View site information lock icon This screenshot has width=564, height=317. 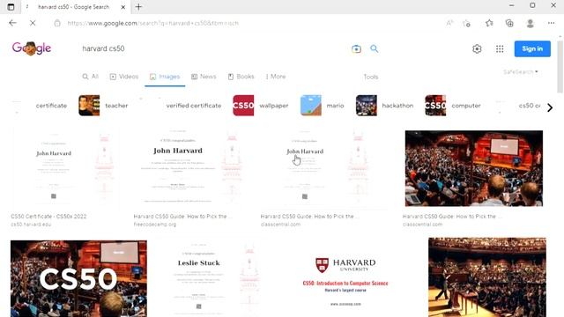click(57, 23)
